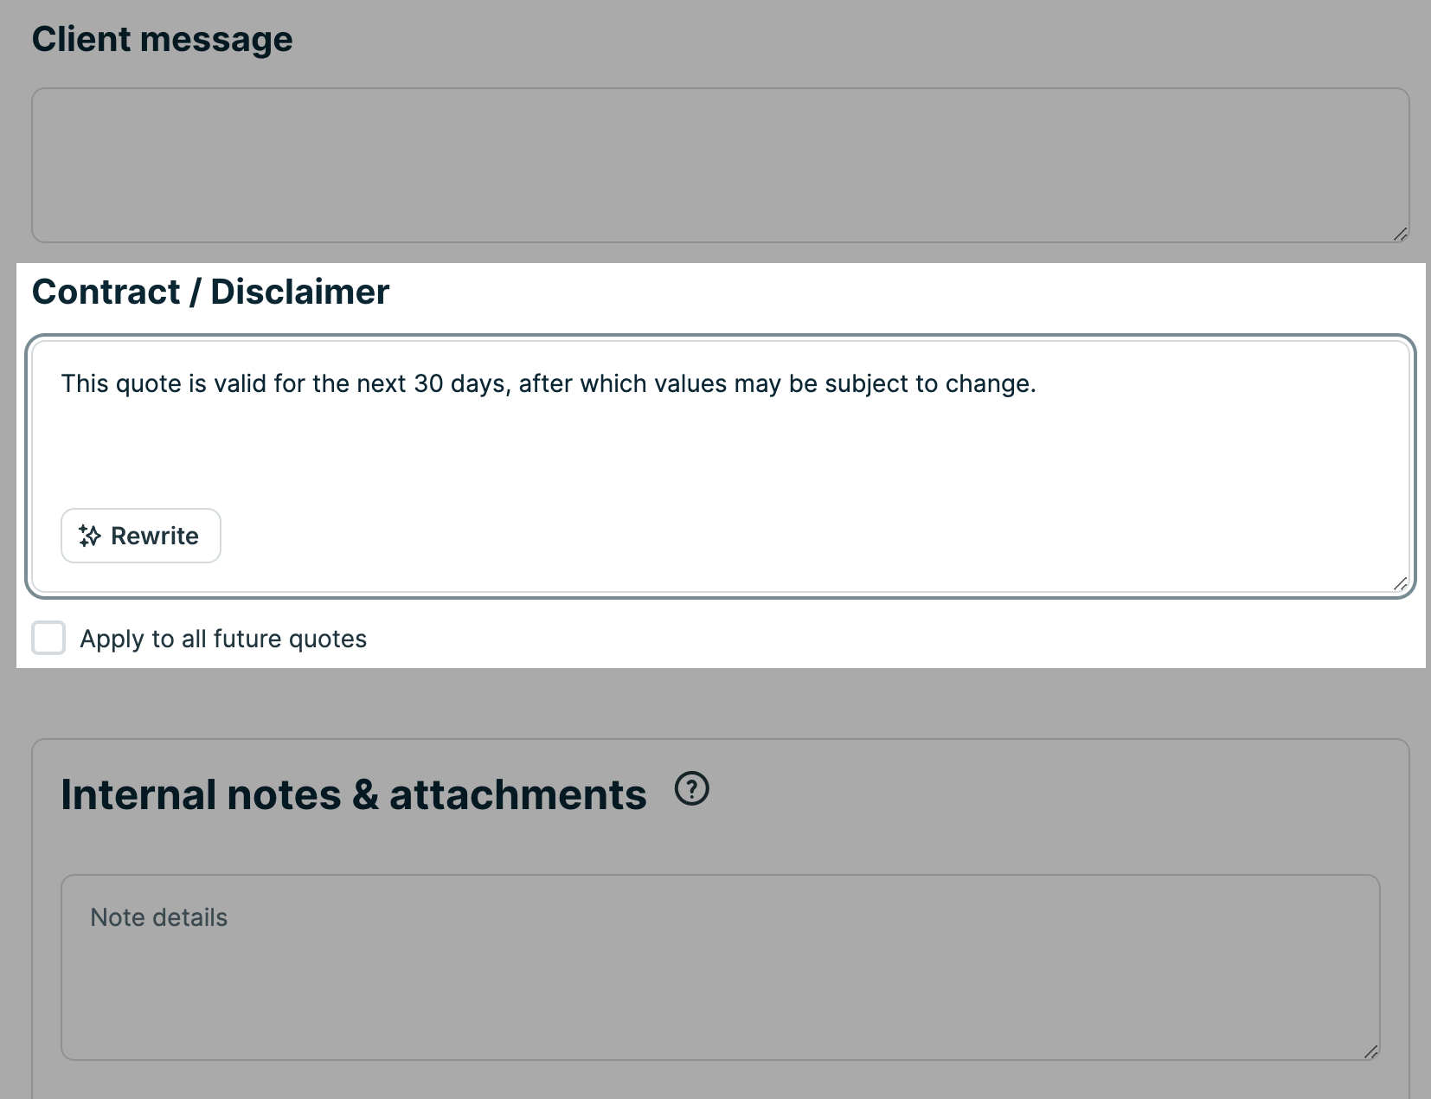Check the box next to Apply to all future quotes
The width and height of the screenshot is (1431, 1099).
48,638
